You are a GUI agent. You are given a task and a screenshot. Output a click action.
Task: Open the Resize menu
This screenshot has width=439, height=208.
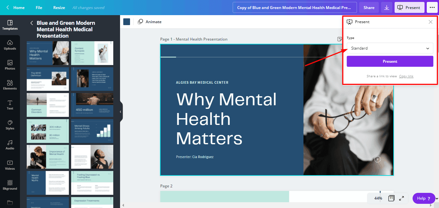[x=59, y=7]
